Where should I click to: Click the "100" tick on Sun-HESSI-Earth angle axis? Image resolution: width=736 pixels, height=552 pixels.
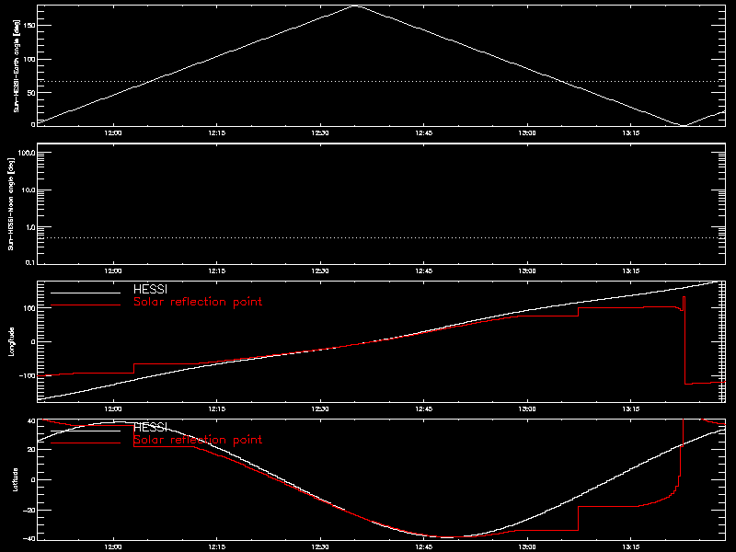(29, 59)
